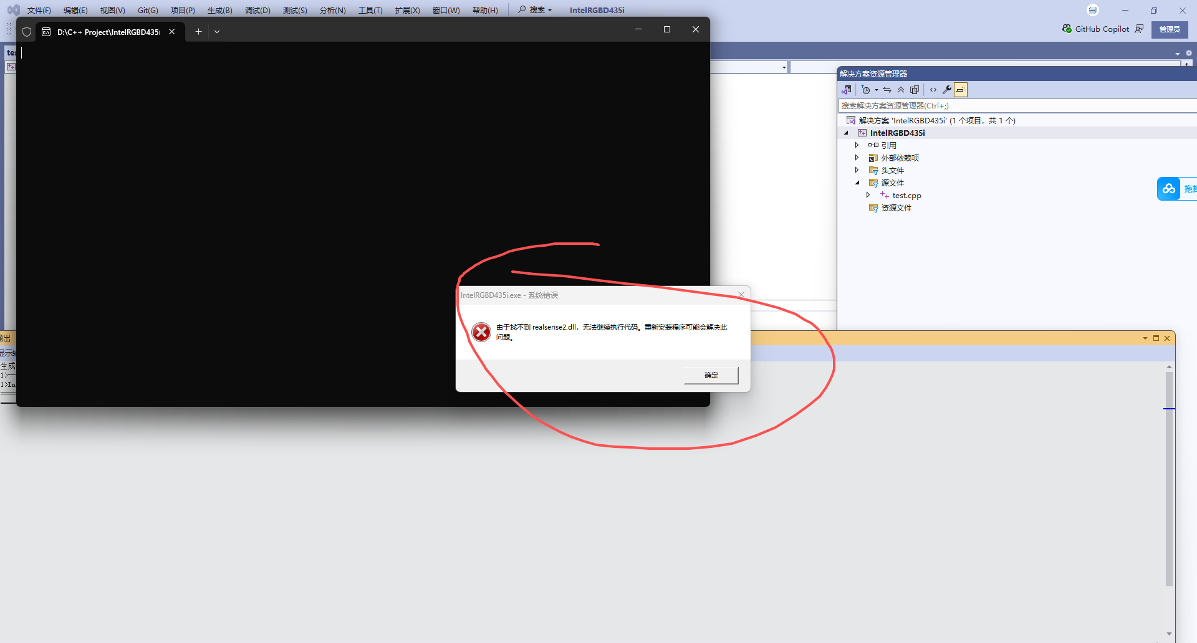Open the terminal profile dropdown chevron
The height and width of the screenshot is (643, 1197).
[x=217, y=31]
